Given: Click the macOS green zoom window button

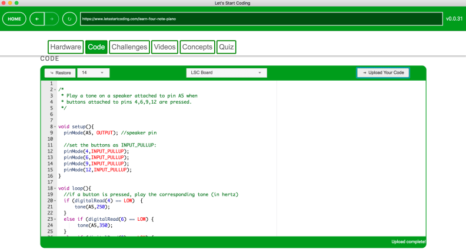Looking at the screenshot, I should click(x=16, y=3).
